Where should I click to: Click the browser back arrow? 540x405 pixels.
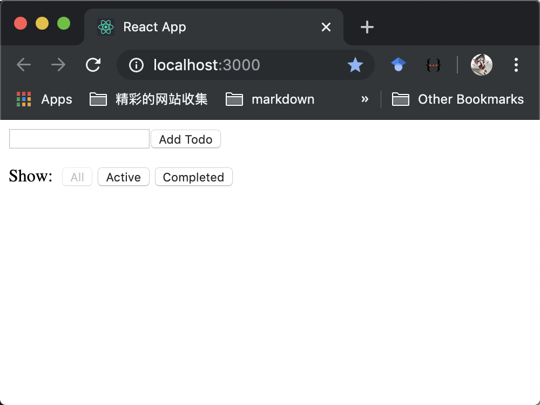(x=24, y=65)
